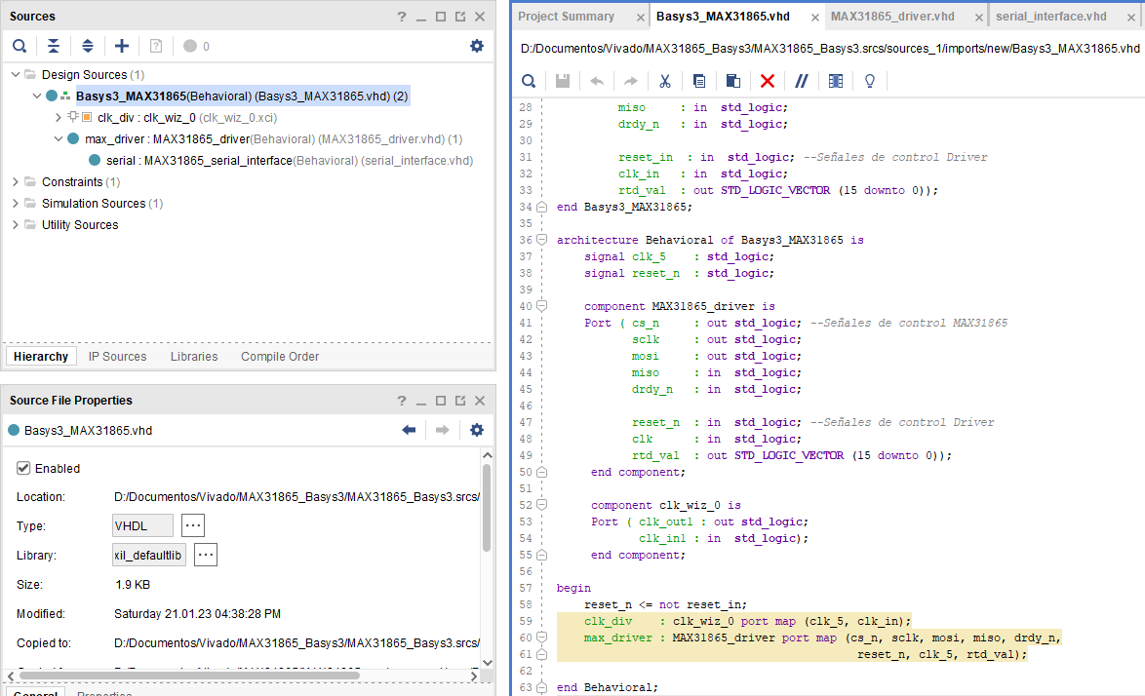Click the properties horizontal scrollbar thumb
The width and height of the screenshot is (1145, 696).
tap(189, 676)
